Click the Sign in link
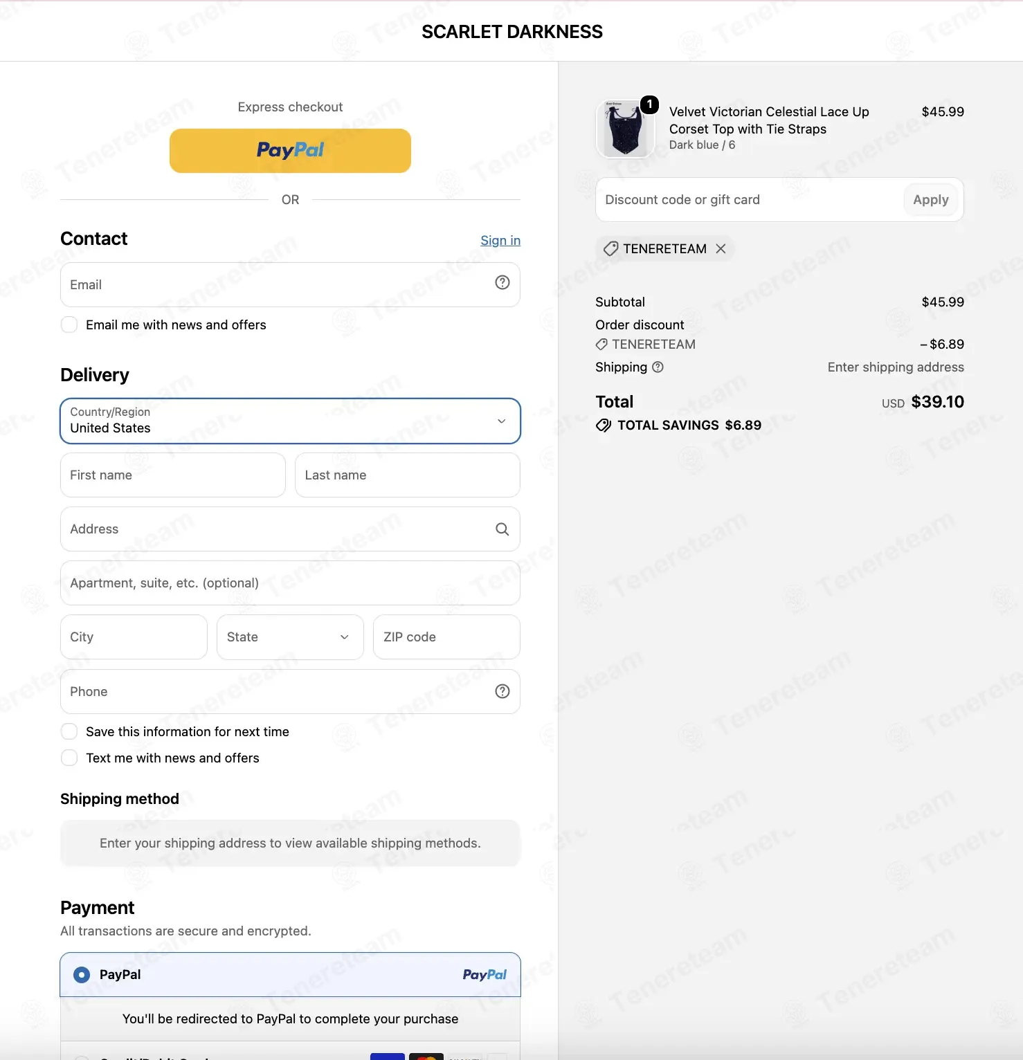 coord(500,240)
